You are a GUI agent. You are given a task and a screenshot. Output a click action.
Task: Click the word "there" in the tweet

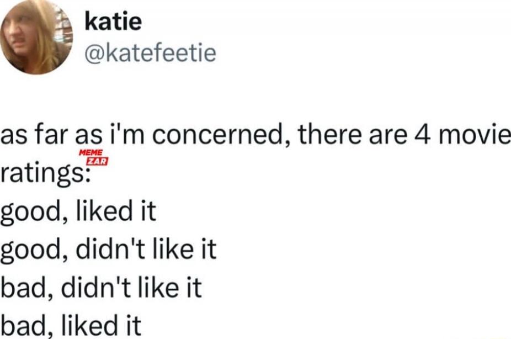[x=330, y=134]
